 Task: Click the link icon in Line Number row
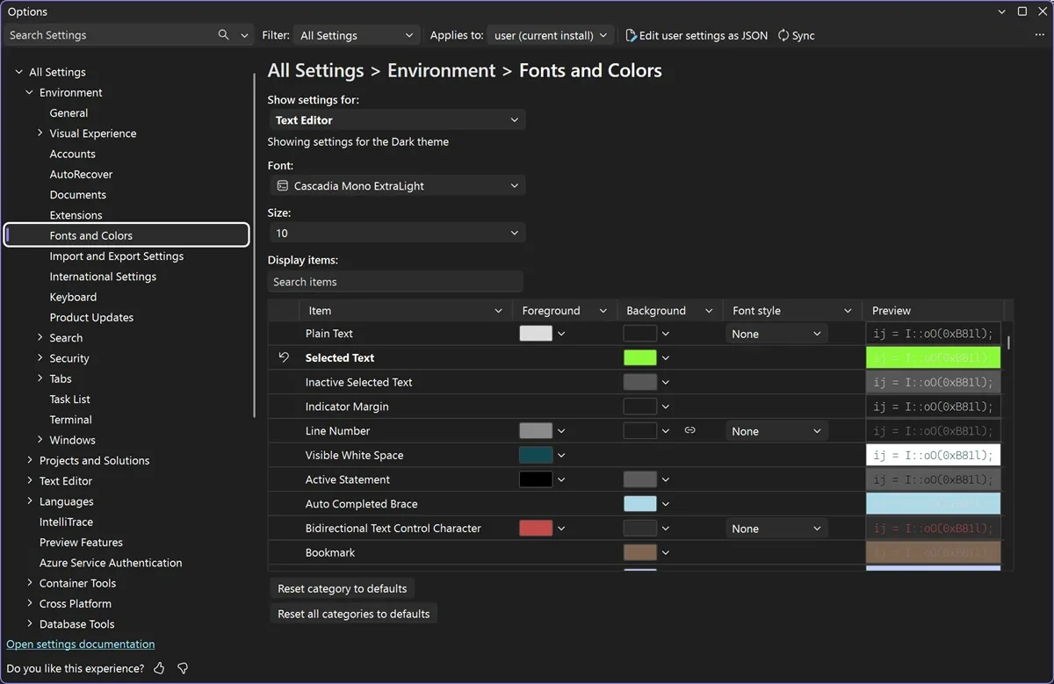[689, 430]
